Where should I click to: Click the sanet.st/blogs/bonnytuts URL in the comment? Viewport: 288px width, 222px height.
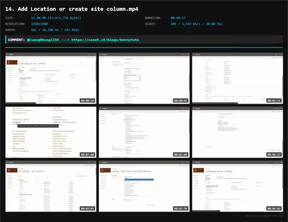(105, 40)
